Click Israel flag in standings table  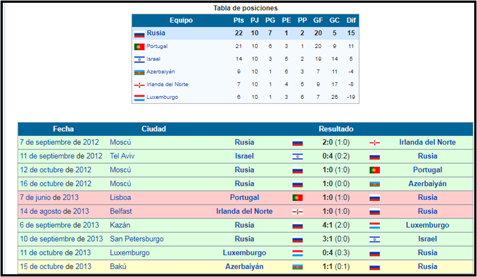pyautogui.click(x=139, y=59)
